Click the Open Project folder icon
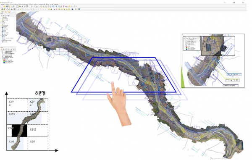This screenshot has width=252, height=160. [5, 6]
